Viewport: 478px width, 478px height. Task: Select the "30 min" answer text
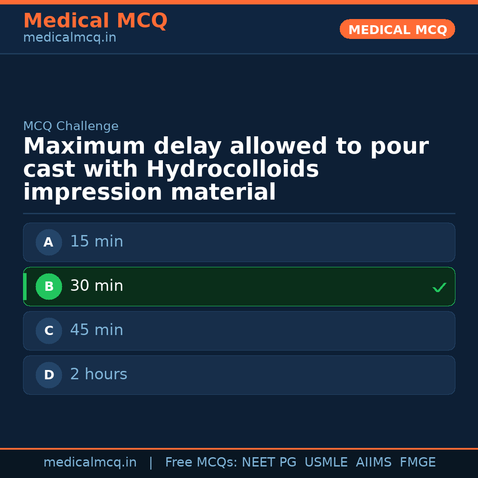click(x=96, y=286)
